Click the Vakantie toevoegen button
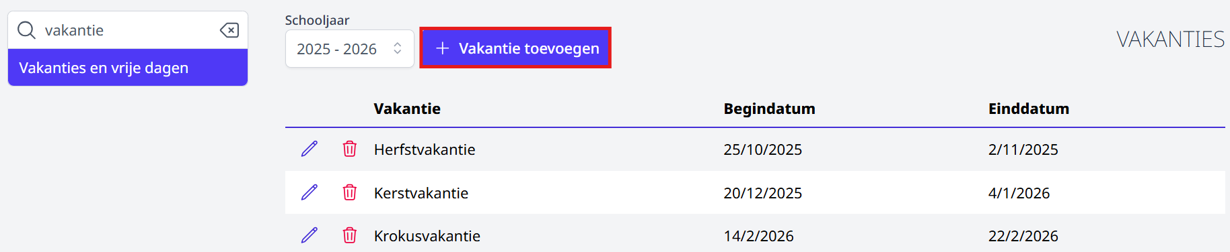This screenshot has height=252, width=1230. coord(515,48)
